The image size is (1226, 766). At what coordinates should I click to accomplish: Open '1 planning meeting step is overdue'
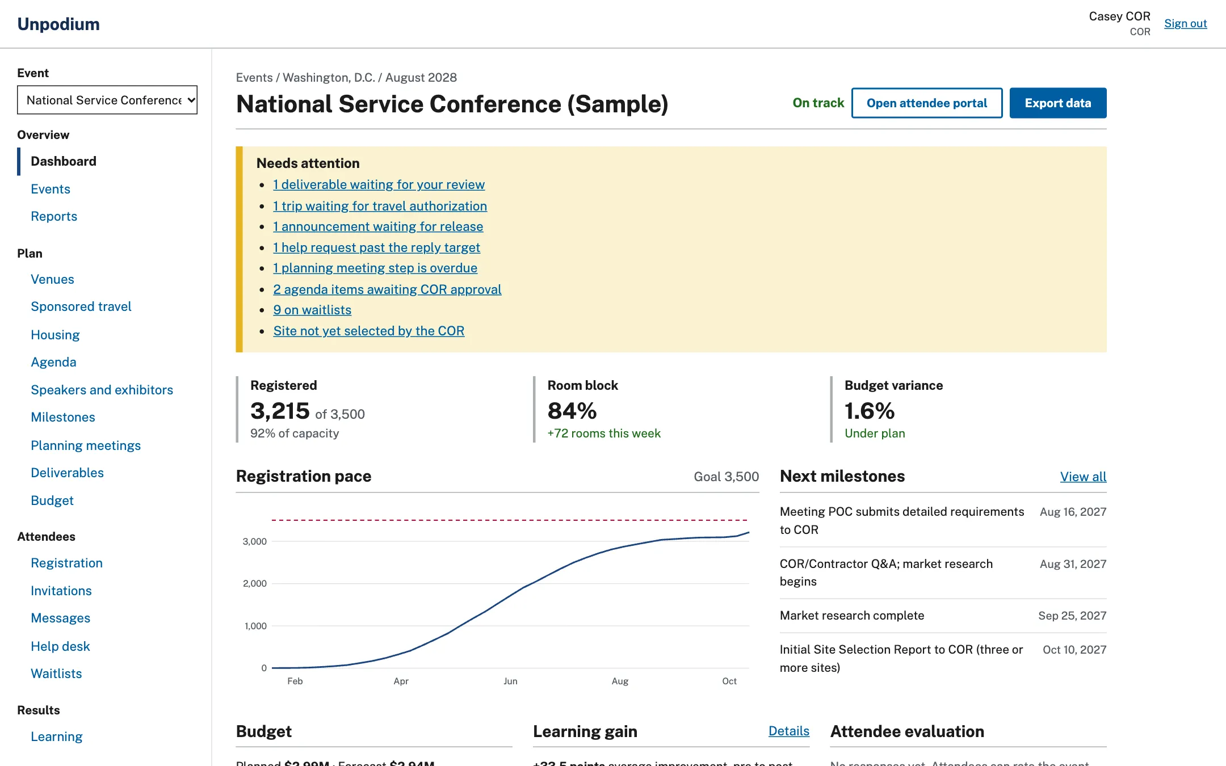click(375, 268)
